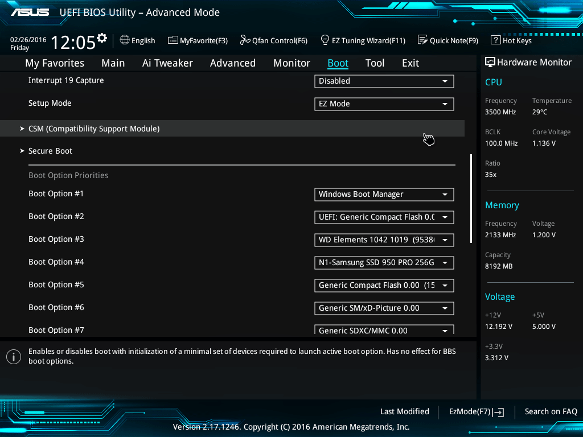Click the 02/26/2016 date

point(28,40)
